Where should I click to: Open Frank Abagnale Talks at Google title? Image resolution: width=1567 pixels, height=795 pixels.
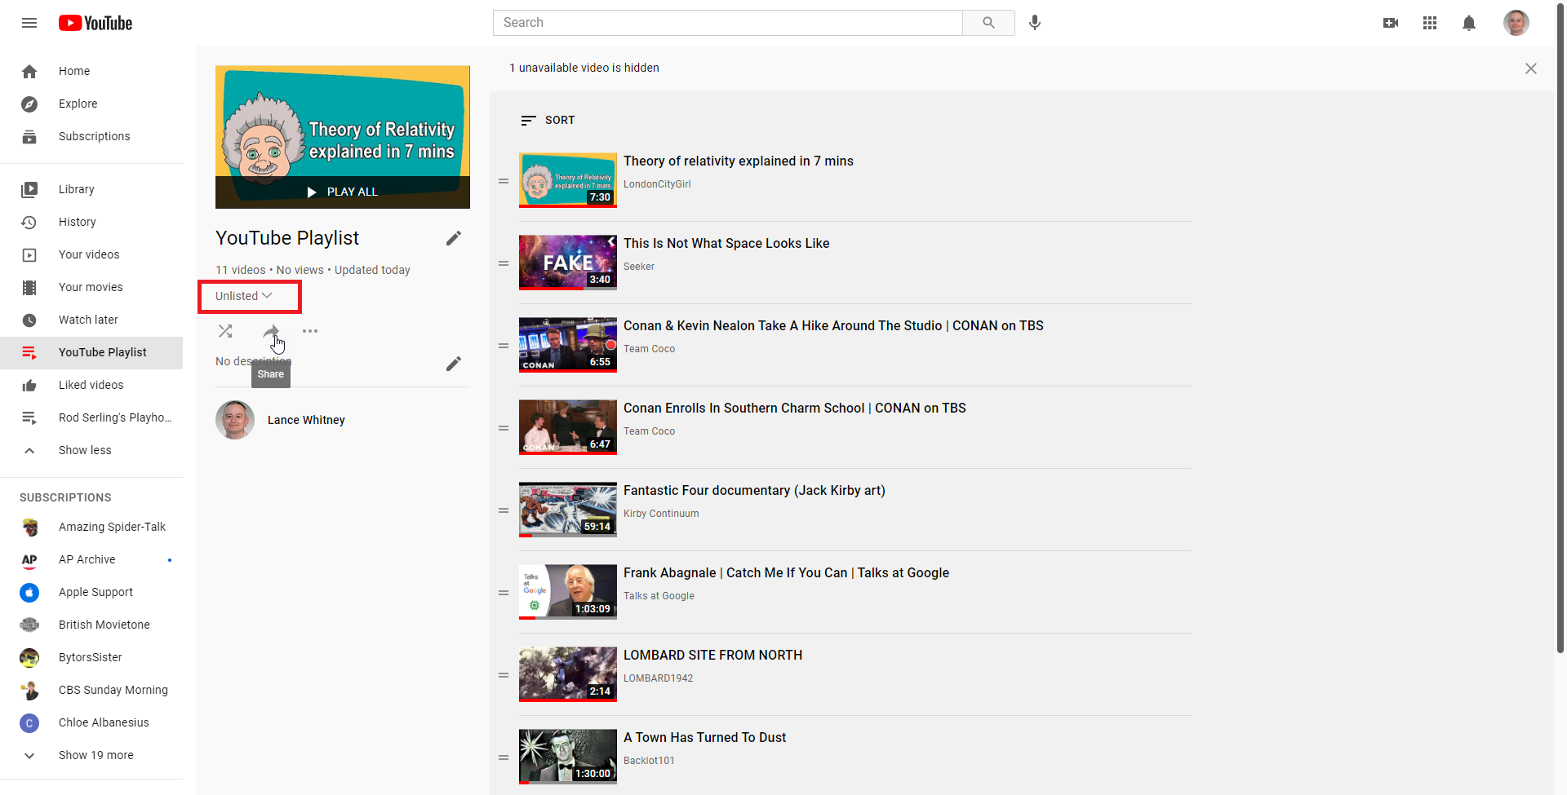[786, 572]
